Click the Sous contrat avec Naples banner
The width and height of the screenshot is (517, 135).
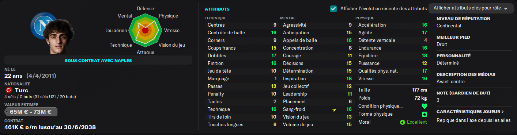(x=98, y=60)
